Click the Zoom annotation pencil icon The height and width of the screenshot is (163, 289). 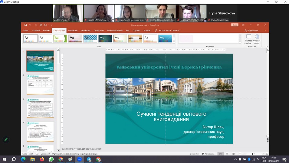click(x=6, y=140)
